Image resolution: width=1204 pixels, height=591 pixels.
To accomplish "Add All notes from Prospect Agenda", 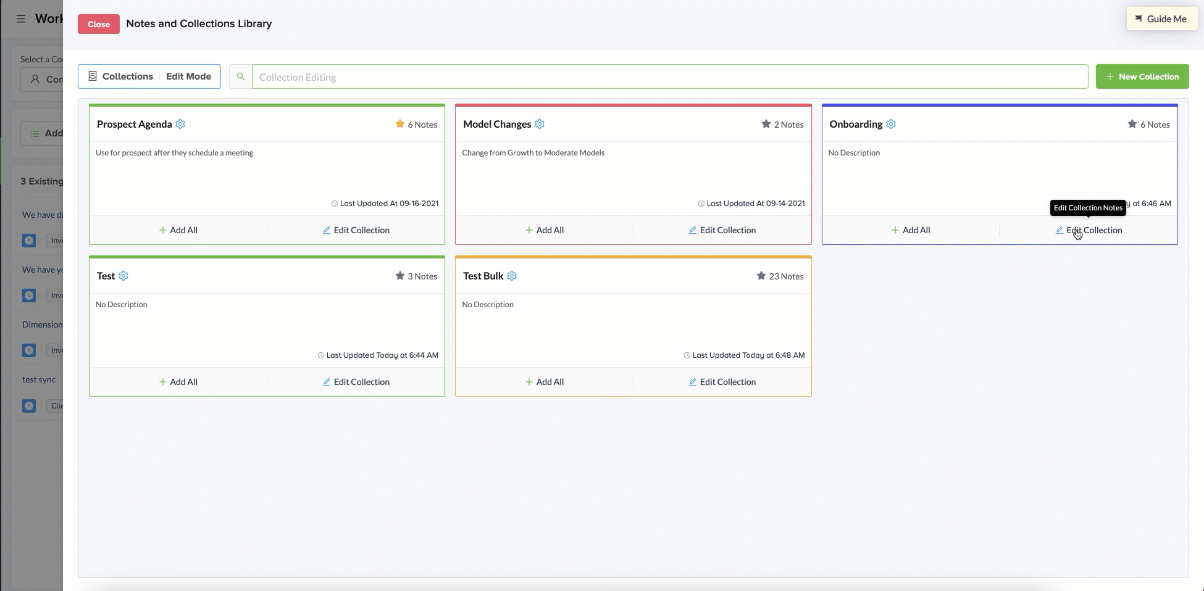I will (178, 230).
